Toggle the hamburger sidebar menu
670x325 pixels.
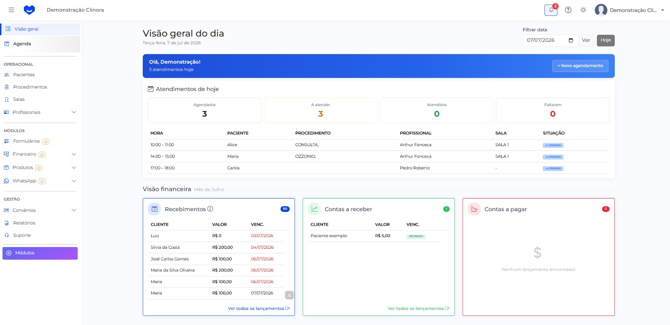click(x=11, y=10)
